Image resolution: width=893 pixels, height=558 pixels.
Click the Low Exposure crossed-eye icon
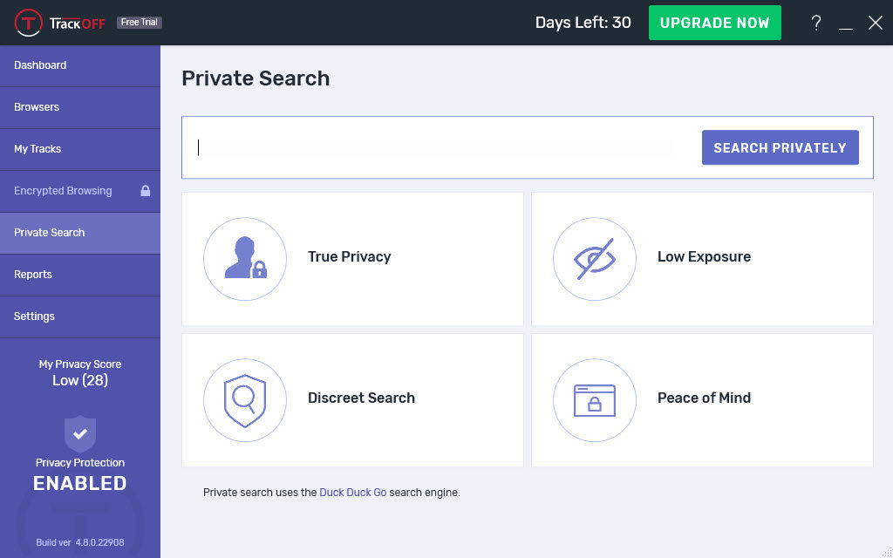(595, 258)
